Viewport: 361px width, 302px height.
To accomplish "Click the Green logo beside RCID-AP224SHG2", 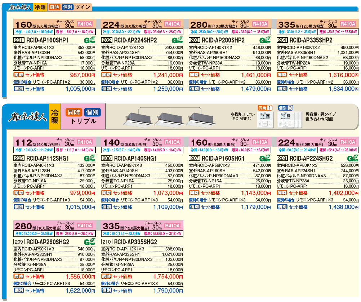I will pos(353,158).
